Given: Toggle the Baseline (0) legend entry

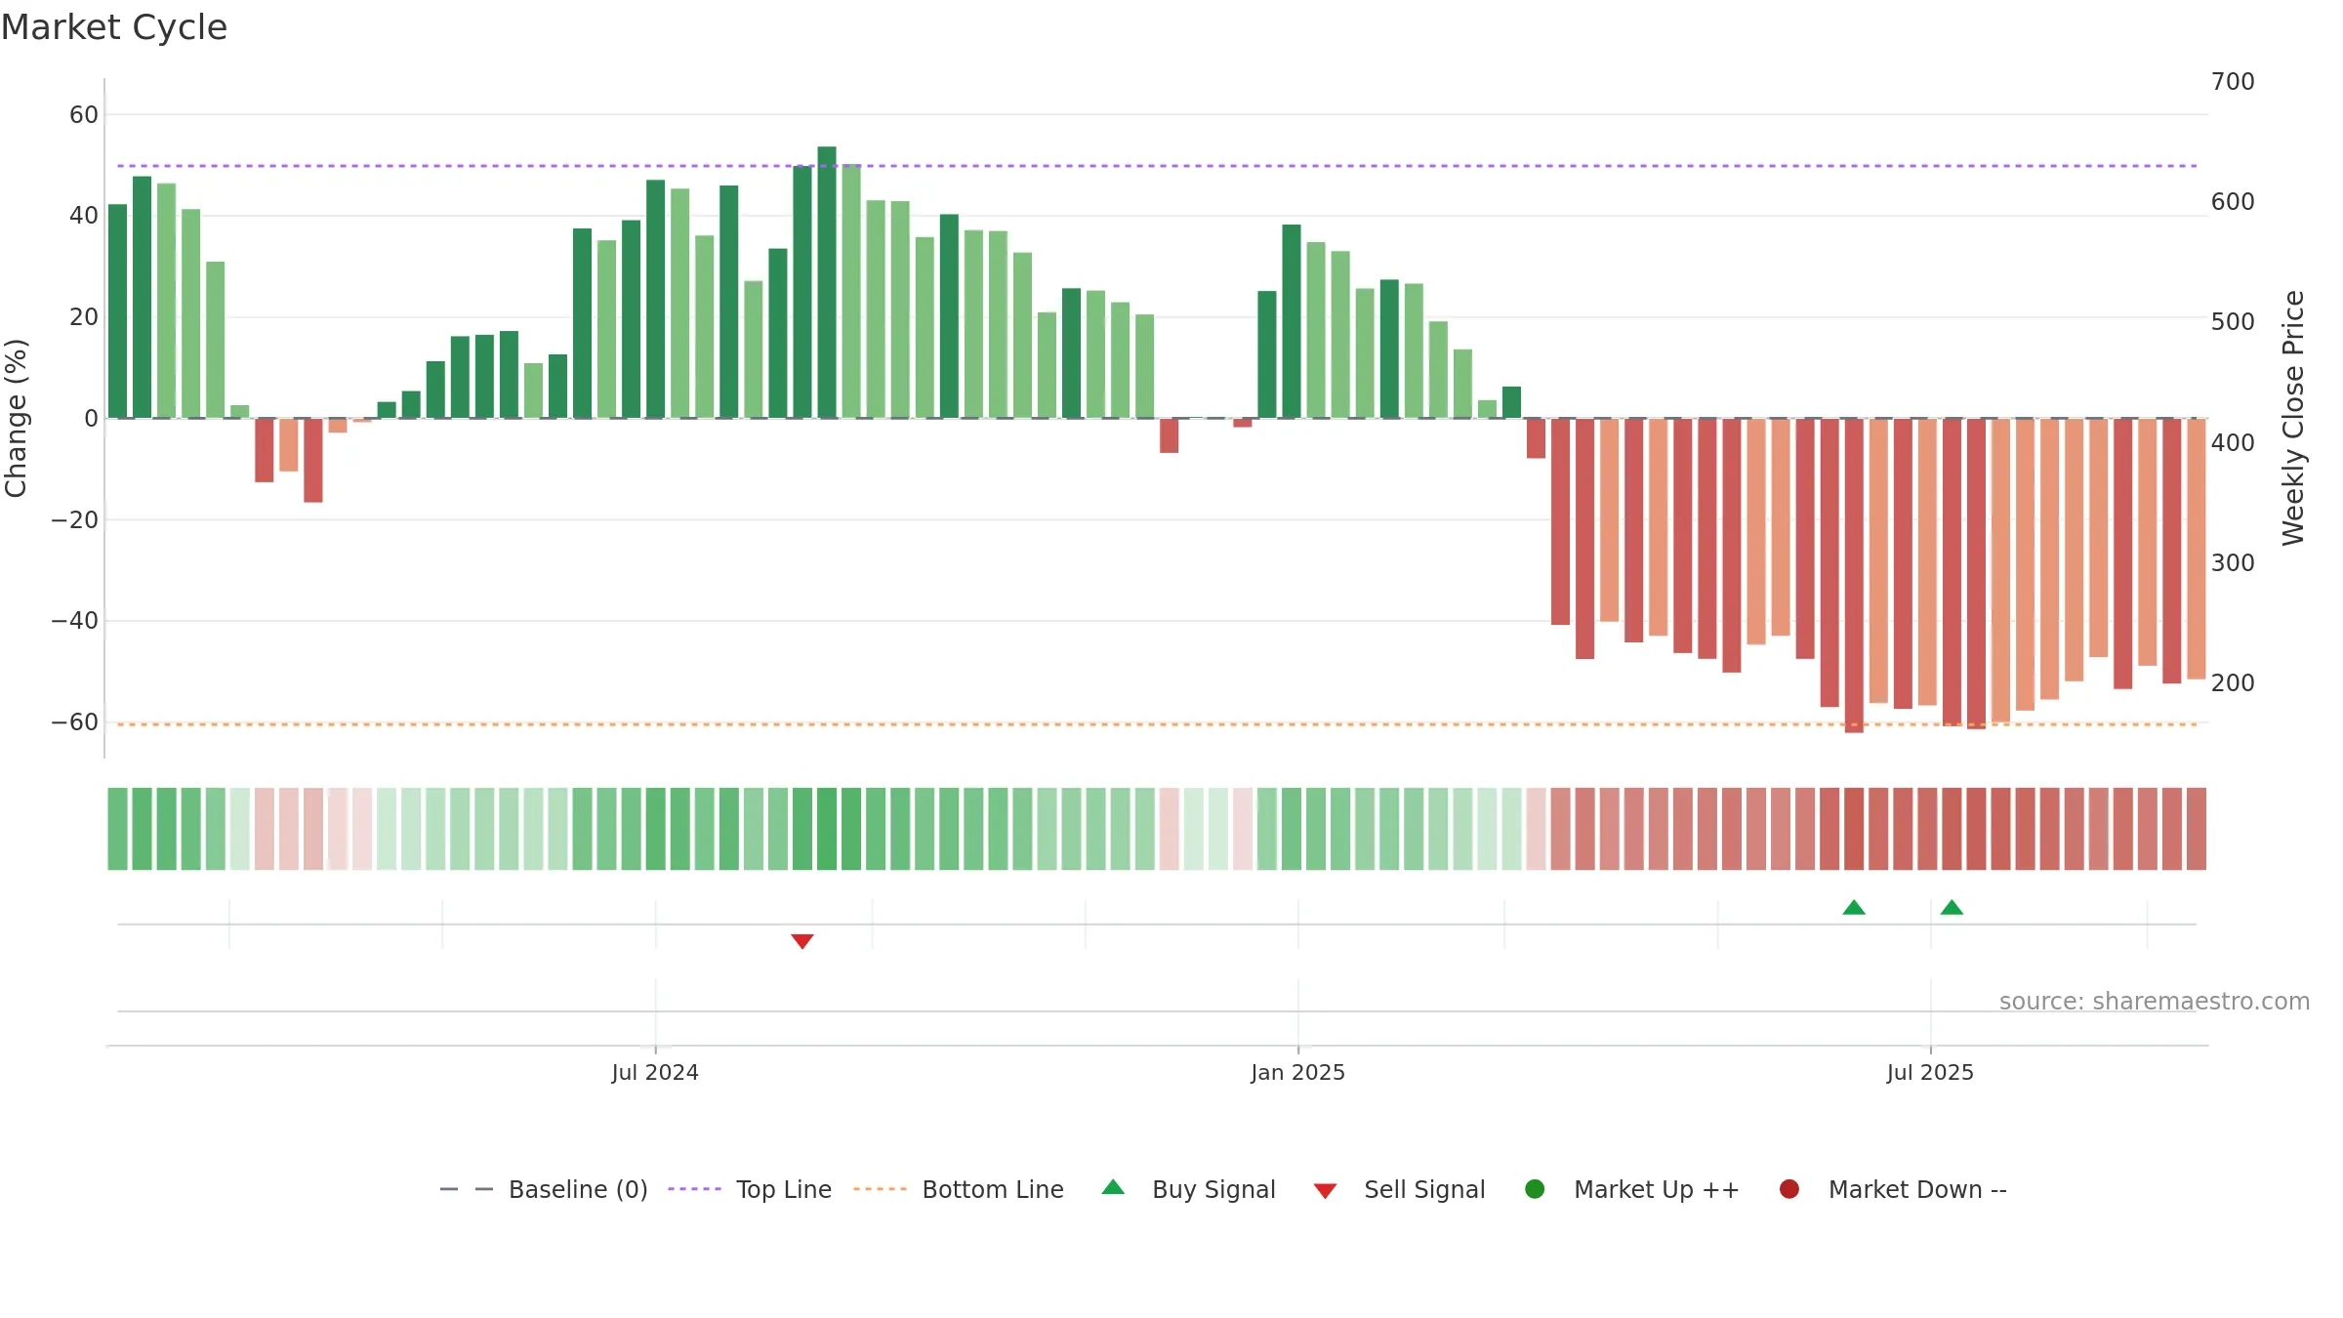Looking at the screenshot, I should (544, 1189).
